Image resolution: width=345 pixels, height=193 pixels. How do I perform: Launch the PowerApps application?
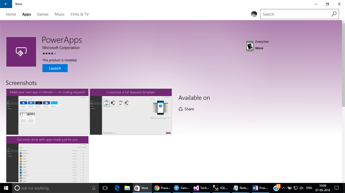pos(55,68)
